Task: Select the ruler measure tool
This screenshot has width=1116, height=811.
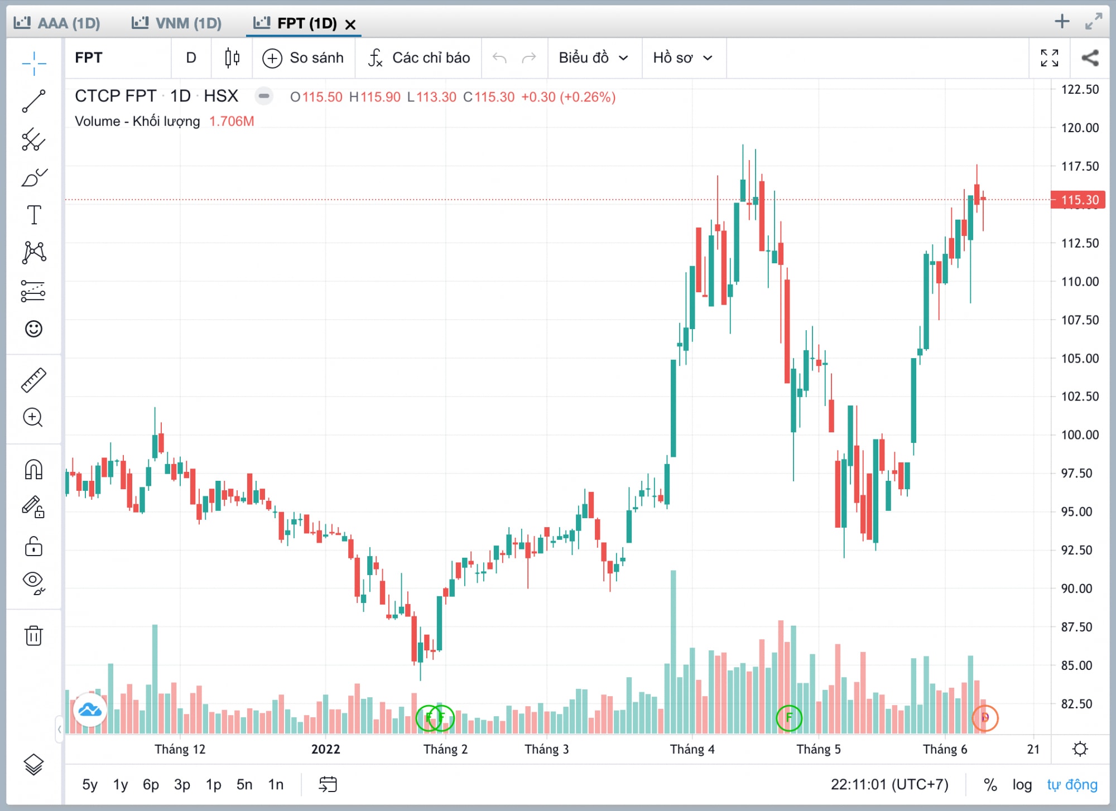Action: pos(34,380)
